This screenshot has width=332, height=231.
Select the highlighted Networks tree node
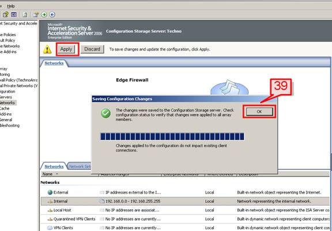point(7,103)
